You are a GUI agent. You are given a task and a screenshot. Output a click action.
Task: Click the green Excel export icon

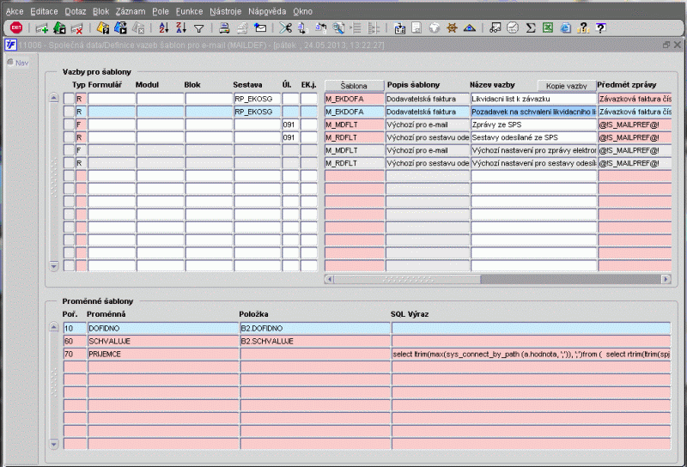547,27
